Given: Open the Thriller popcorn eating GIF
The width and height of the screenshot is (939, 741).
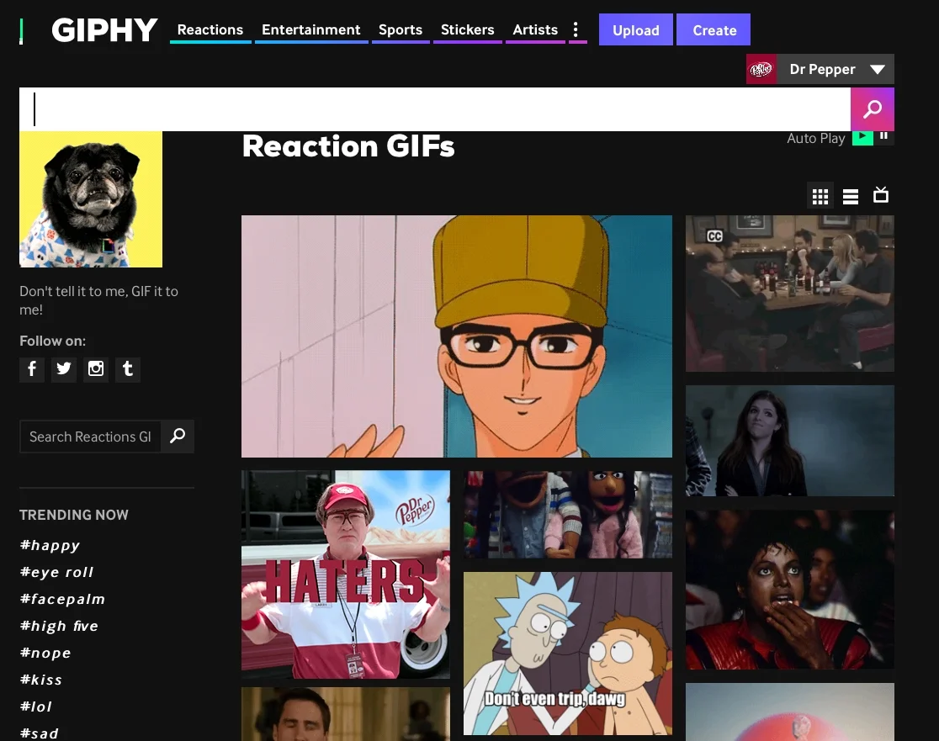Looking at the screenshot, I should 790,590.
